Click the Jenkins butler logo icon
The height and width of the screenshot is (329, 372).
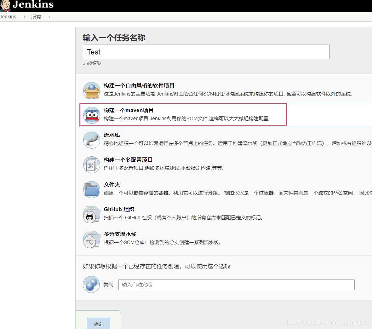[5, 6]
